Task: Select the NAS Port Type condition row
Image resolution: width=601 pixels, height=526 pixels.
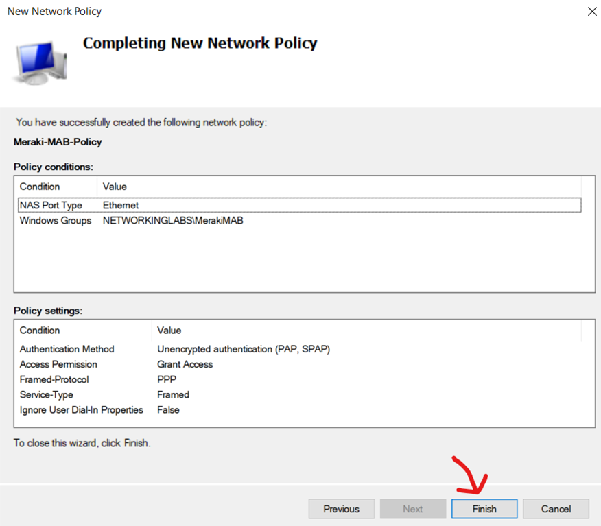Action: [x=300, y=205]
